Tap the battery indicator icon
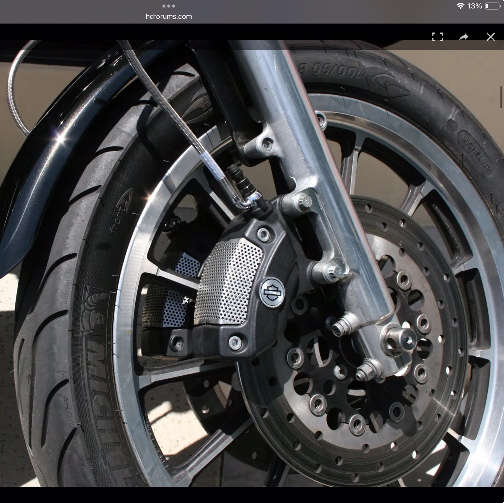 493,6
